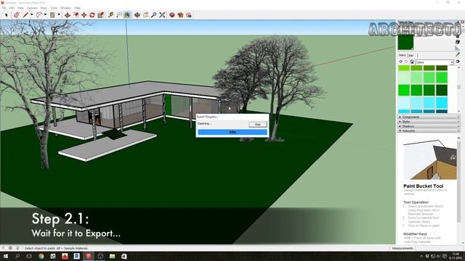Activate the Rotate tool
This screenshot has width=465, height=261.
92,14
